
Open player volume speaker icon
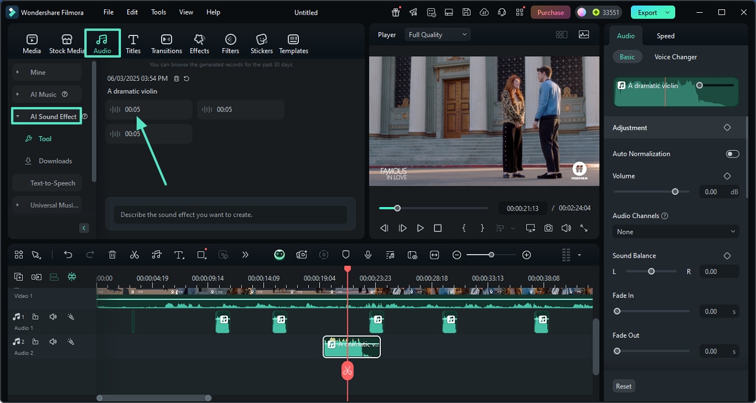pos(566,228)
